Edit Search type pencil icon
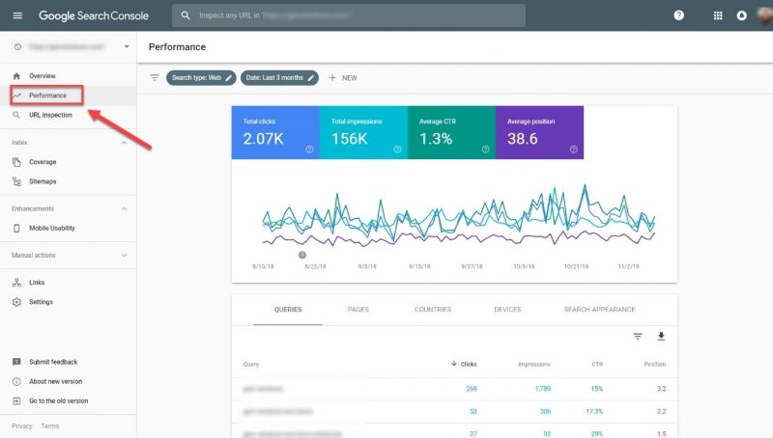 [x=229, y=78]
